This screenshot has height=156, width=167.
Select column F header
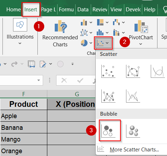tap(24, 94)
